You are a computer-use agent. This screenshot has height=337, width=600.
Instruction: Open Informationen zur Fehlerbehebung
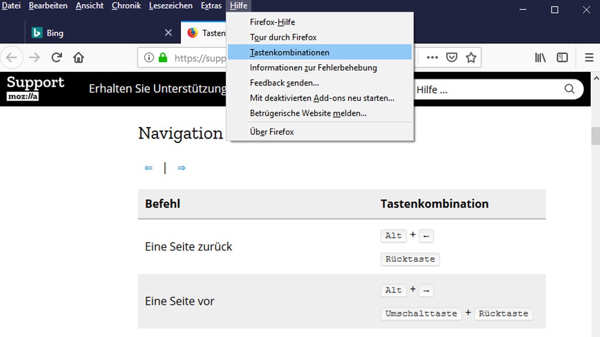click(x=319, y=68)
